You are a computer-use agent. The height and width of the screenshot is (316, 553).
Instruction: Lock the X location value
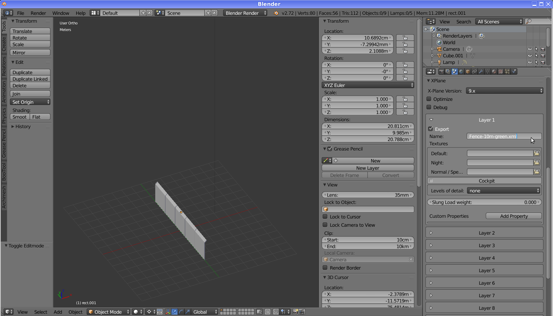pyautogui.click(x=405, y=38)
